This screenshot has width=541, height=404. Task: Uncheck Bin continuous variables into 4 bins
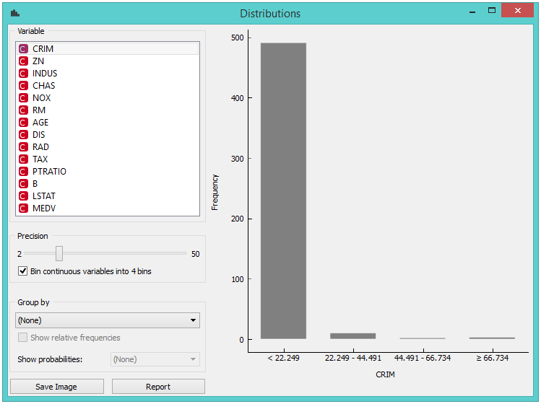point(23,271)
